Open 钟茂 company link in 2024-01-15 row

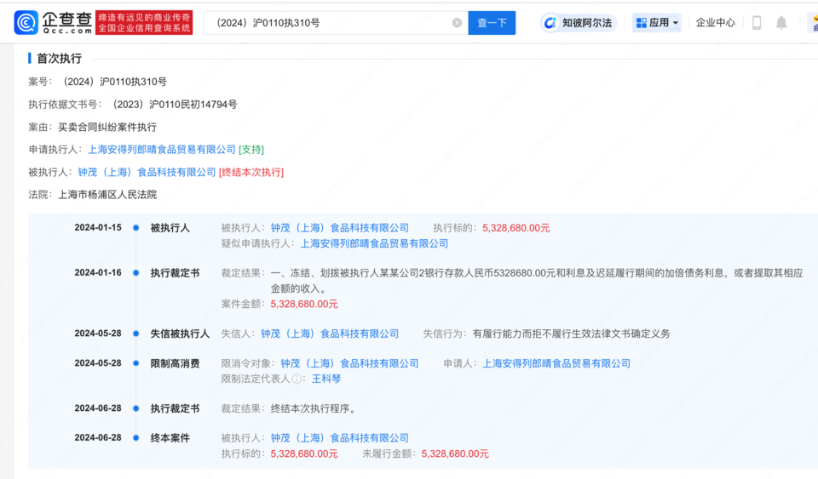click(x=340, y=228)
